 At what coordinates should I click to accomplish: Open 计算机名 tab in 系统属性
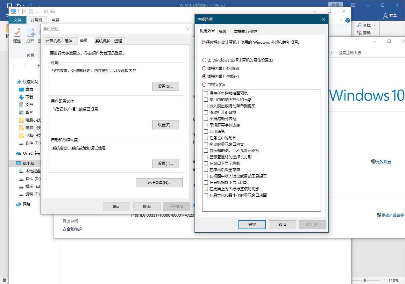(x=53, y=41)
